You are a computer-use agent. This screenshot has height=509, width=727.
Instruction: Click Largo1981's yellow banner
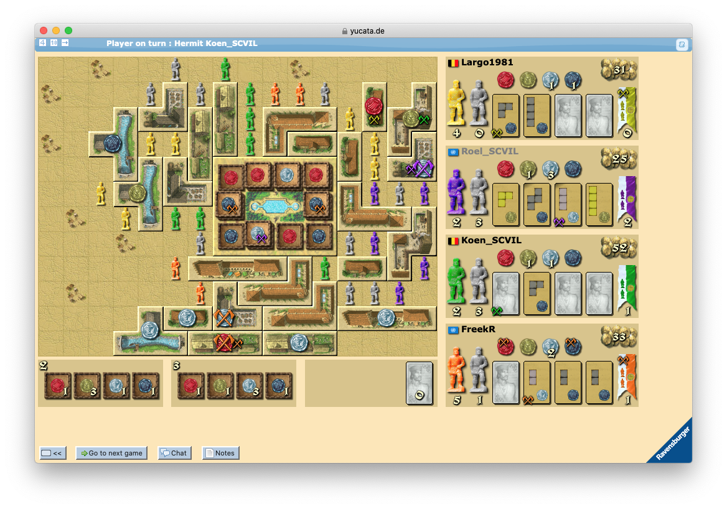pyautogui.click(x=627, y=113)
